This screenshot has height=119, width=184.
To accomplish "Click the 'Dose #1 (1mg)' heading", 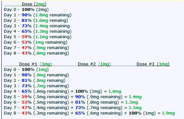I will [36, 64].
